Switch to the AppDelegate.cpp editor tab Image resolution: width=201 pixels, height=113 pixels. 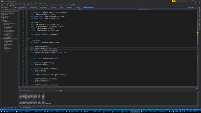pyautogui.click(x=22, y=8)
